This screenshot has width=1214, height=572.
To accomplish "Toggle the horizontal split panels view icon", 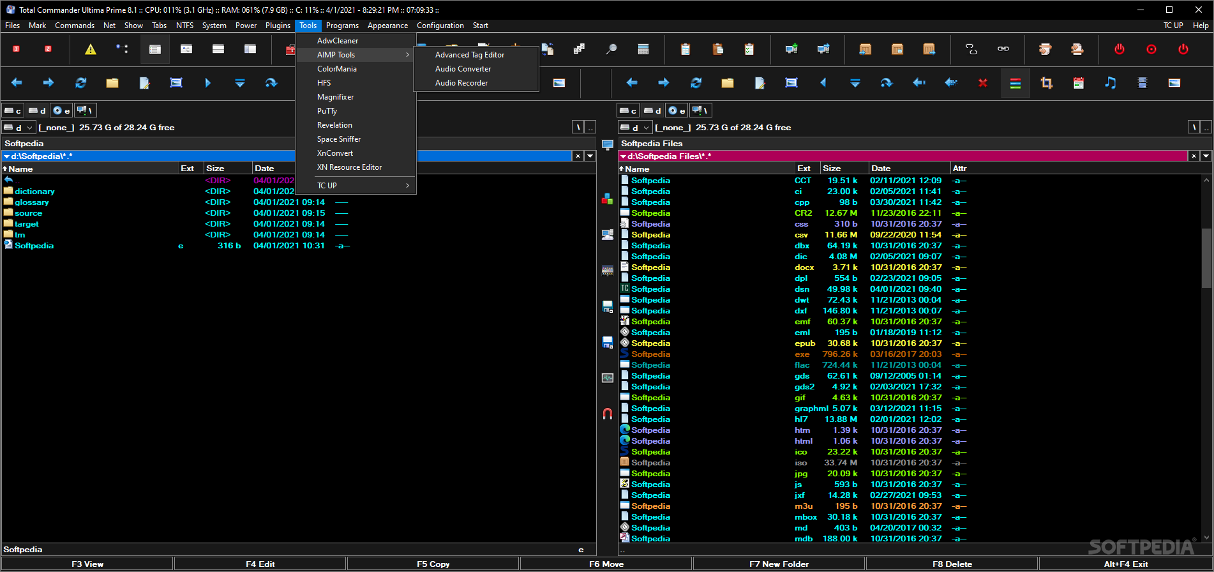I will [x=218, y=49].
